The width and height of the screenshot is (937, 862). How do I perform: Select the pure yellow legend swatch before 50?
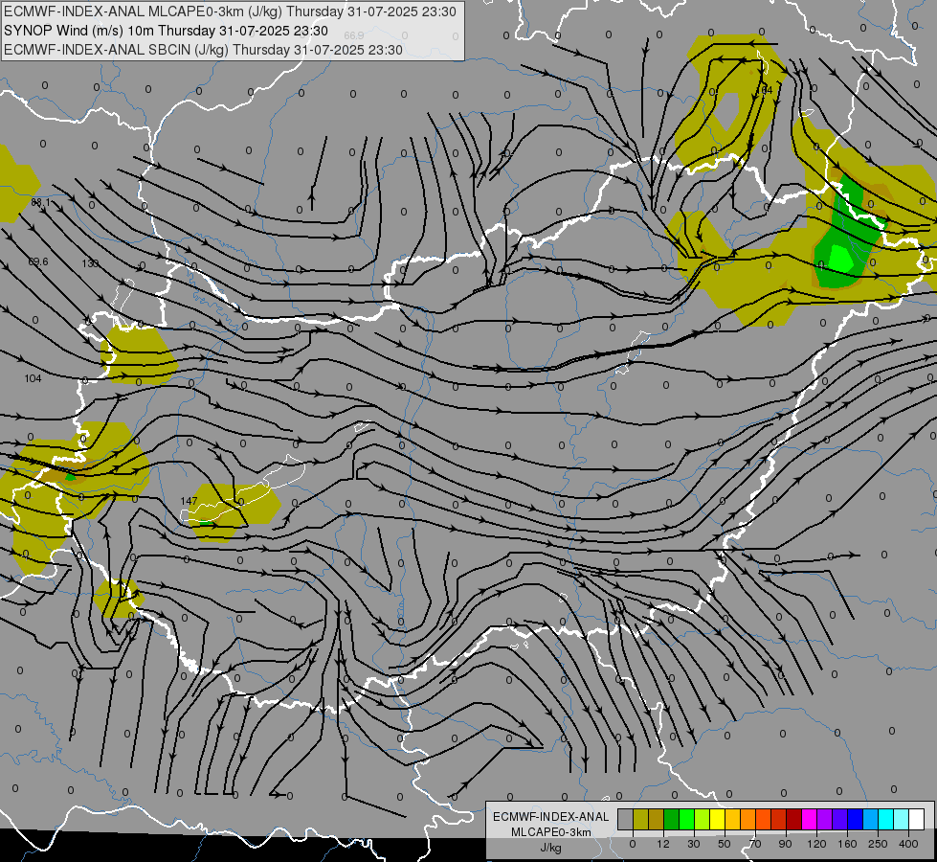[x=717, y=819]
